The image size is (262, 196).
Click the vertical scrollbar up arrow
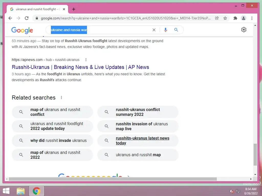pos(255,25)
